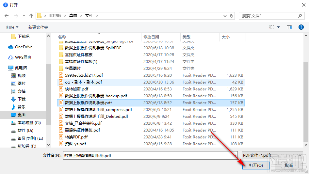This screenshot has height=174, width=309.
Task: Select file oo - 副本 - 副本.pdf
Action: pyautogui.click(x=83, y=82)
